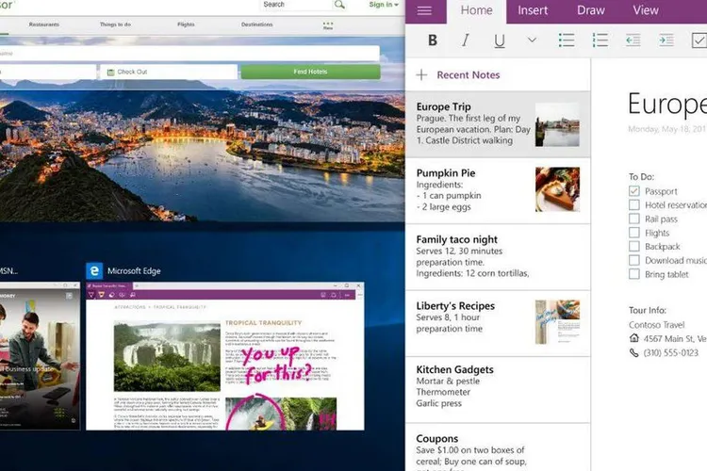Decrease the indent level
The width and height of the screenshot is (707, 471).
(x=633, y=41)
